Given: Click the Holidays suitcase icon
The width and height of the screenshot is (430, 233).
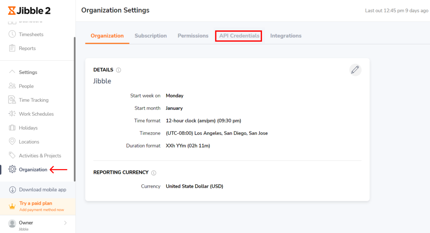Looking at the screenshot, I should (x=12, y=128).
